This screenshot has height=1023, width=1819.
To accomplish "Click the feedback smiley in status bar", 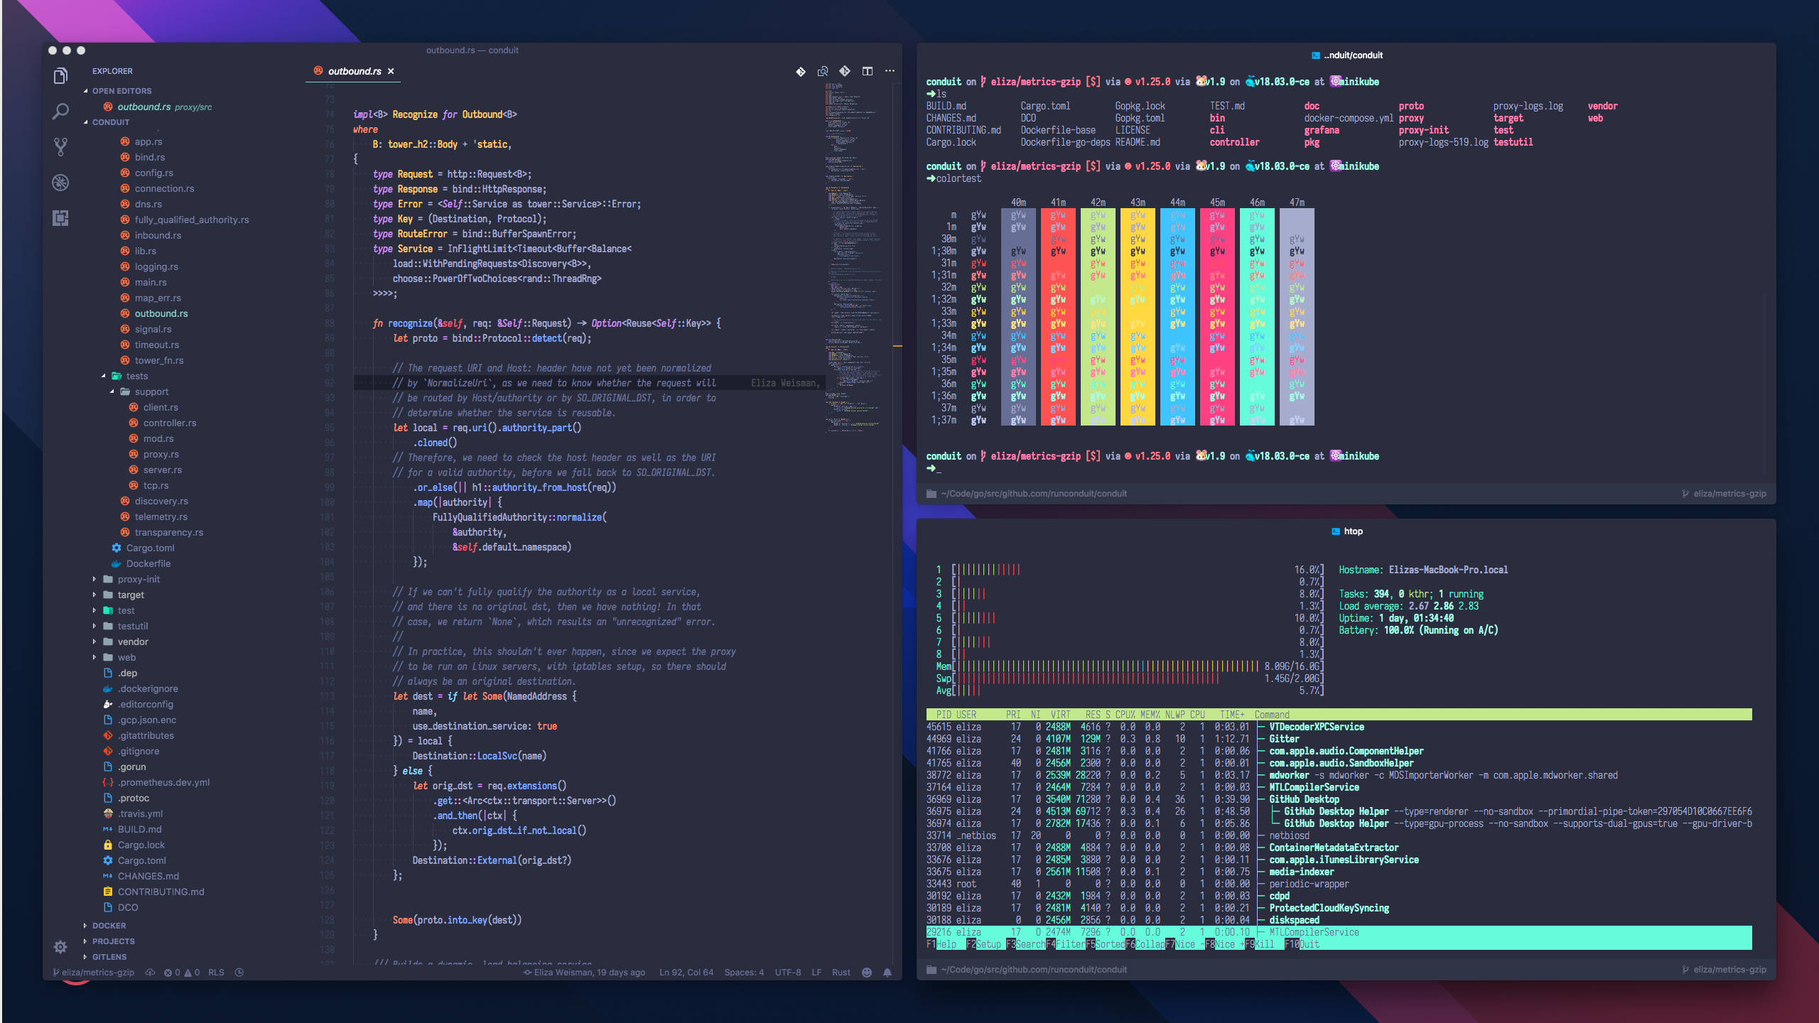I will click(x=867, y=973).
